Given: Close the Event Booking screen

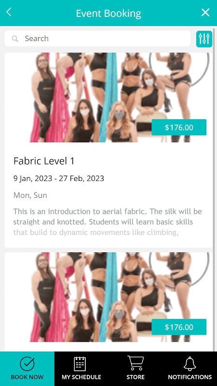Looking at the screenshot, I should [x=205, y=13].
